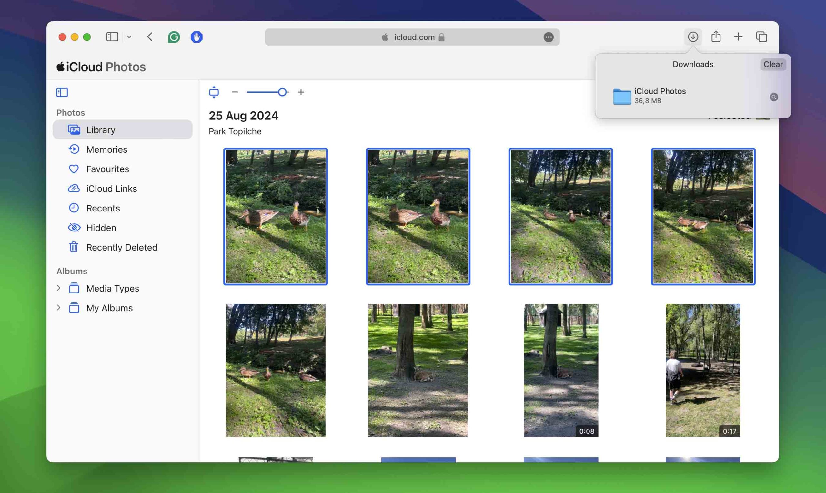The width and height of the screenshot is (826, 493).
Task: Click the zoom-in plus button
Action: [x=301, y=92]
